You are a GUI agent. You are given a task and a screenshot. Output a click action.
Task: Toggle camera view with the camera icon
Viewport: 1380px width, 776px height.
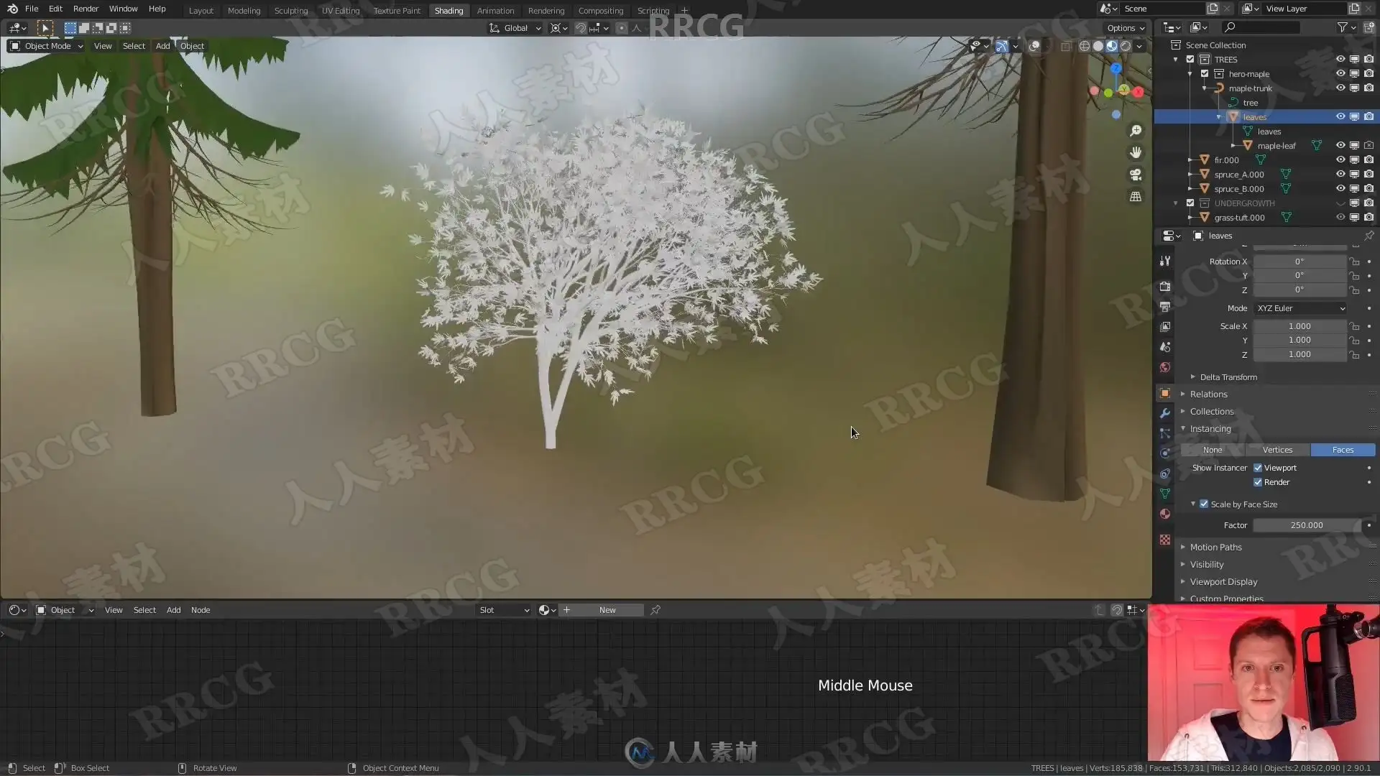tap(1136, 175)
